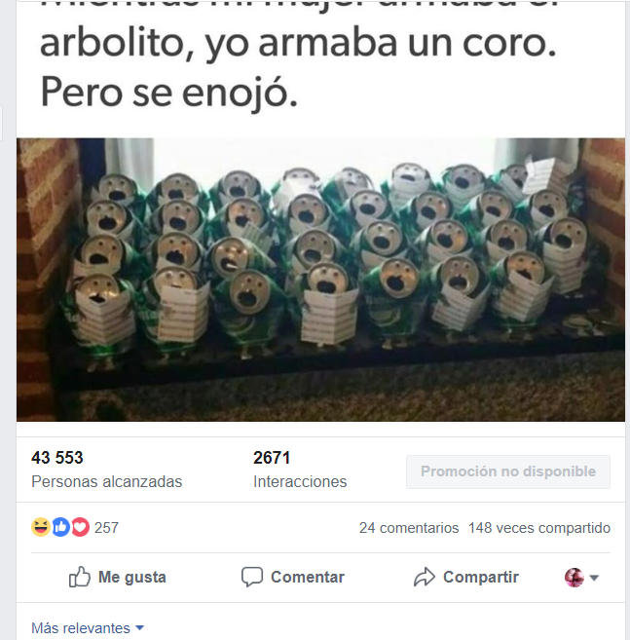Click the post text 'Pero se enojó.'
The width and height of the screenshot is (630, 640).
[x=168, y=94]
